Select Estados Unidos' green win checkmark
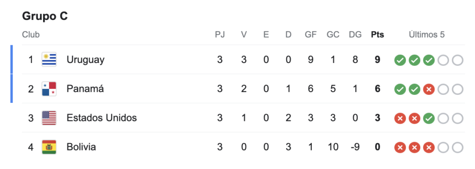 pos(429,118)
